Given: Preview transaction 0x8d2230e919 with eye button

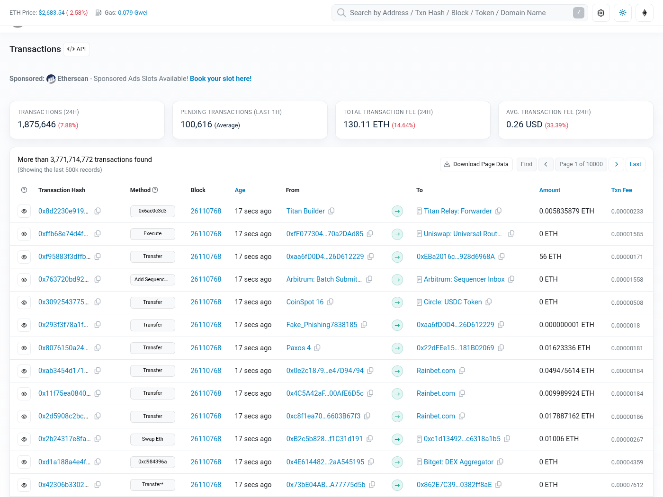Looking at the screenshot, I should point(24,212).
